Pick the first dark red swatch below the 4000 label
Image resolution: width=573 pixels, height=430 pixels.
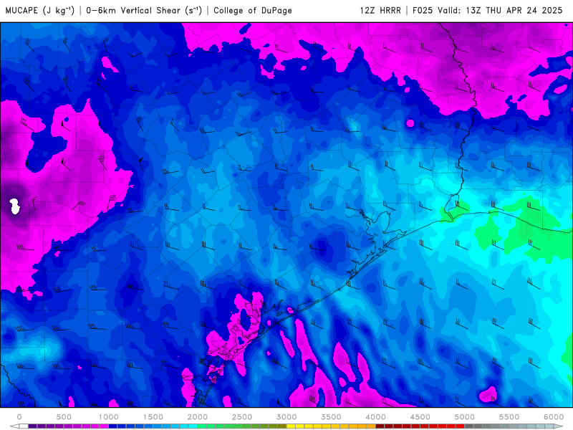point(380,426)
